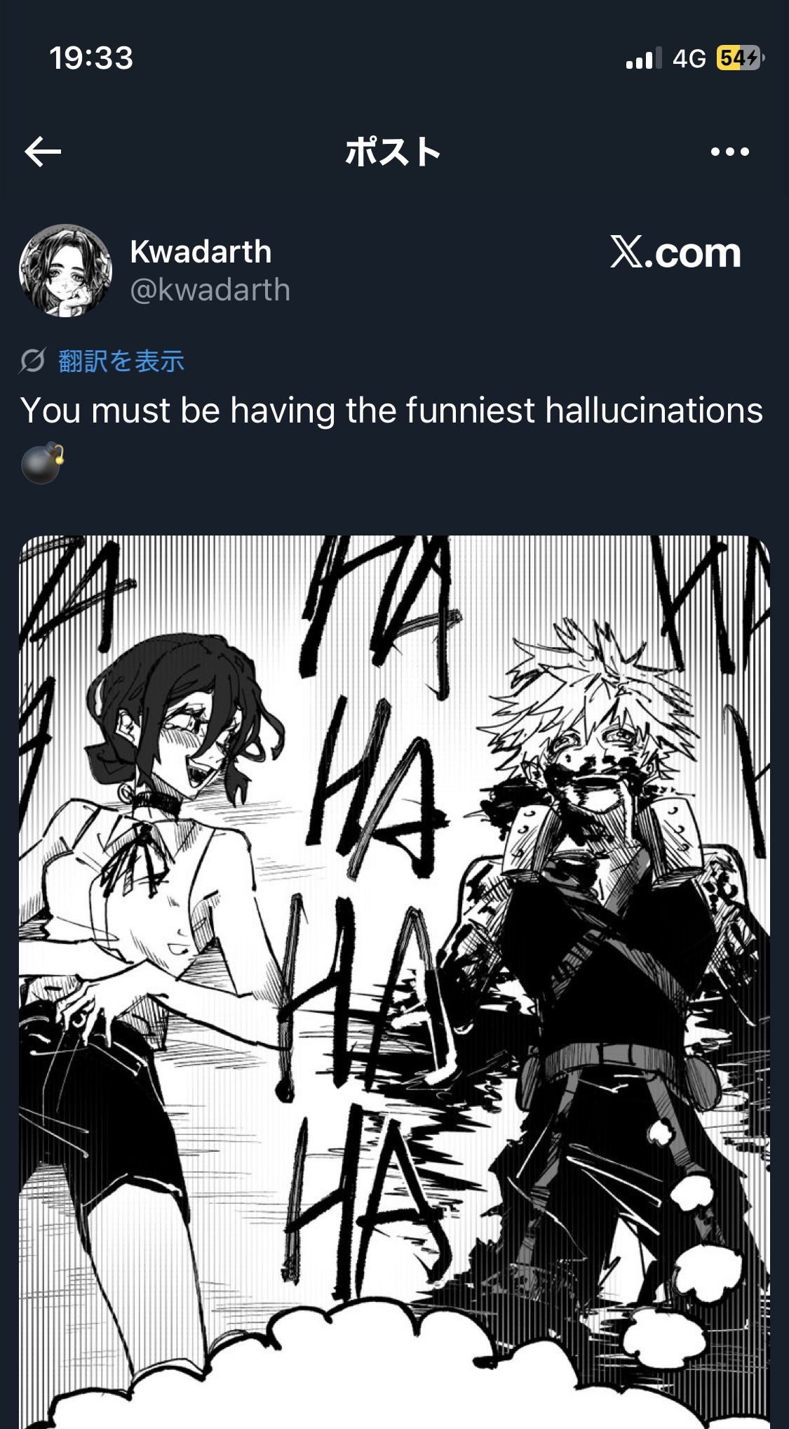The width and height of the screenshot is (789, 1429).
Task: Open the three-dot more options menu
Action: pyautogui.click(x=729, y=152)
